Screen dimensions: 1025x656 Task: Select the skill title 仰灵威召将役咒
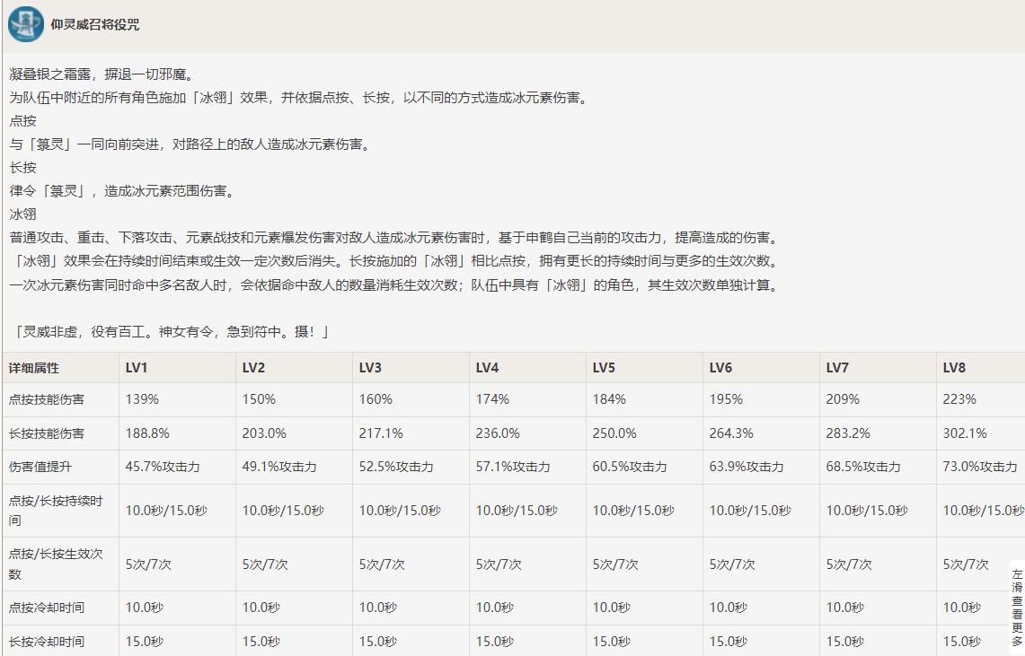pyautogui.click(x=95, y=25)
